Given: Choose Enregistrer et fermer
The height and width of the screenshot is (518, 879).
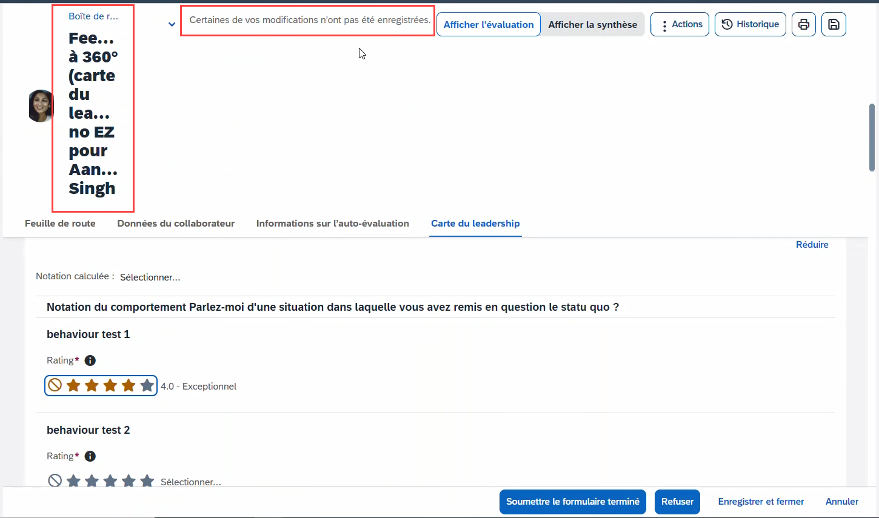Looking at the screenshot, I should [x=761, y=502].
